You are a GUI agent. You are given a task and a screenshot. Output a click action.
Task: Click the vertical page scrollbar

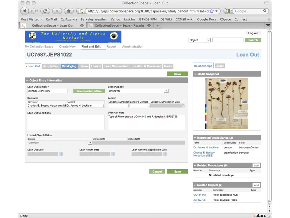pos(269,116)
